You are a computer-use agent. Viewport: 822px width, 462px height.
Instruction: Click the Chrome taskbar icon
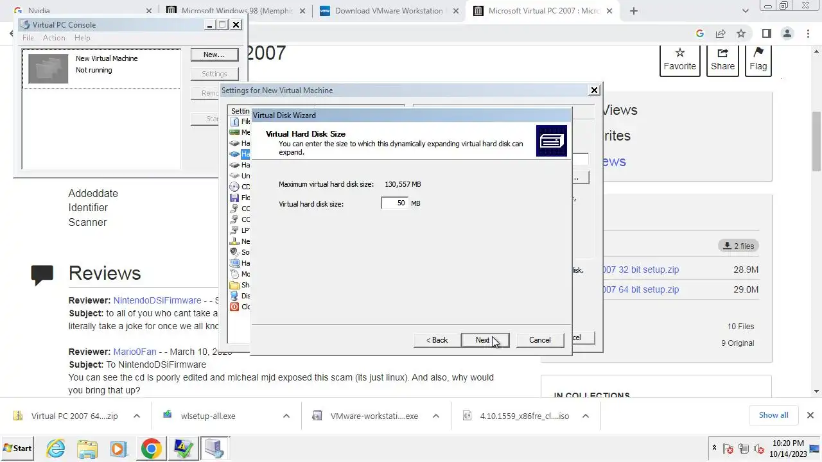pos(152,449)
